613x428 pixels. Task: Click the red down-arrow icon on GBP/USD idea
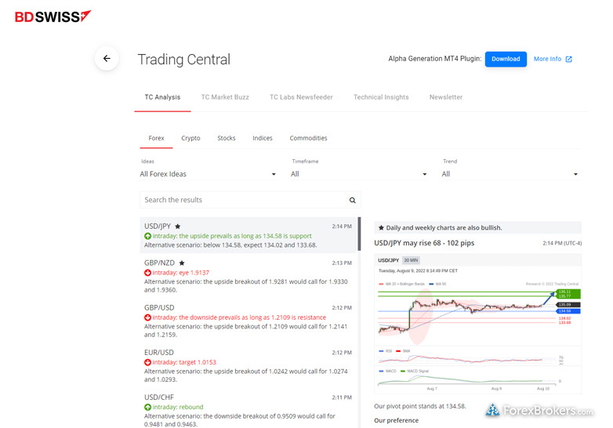[148, 317]
